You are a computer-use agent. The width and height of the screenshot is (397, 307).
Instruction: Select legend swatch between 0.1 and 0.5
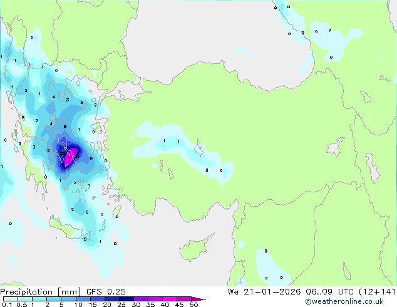(x=9, y=299)
